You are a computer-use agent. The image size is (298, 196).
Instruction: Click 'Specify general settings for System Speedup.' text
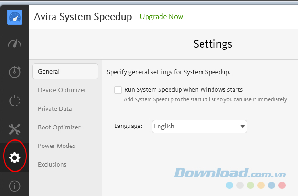tap(169, 72)
